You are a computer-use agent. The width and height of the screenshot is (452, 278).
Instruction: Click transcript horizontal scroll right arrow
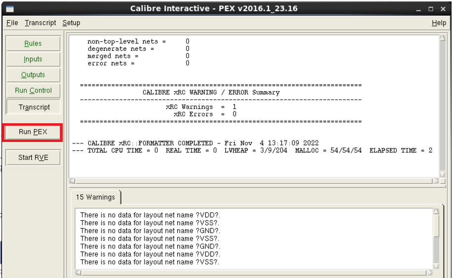click(436, 181)
